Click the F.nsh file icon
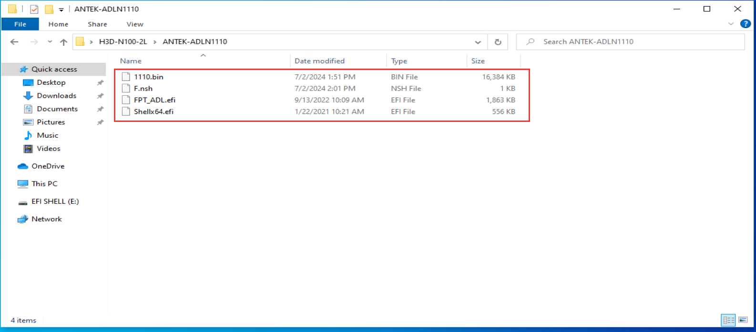The image size is (756, 332). click(126, 89)
